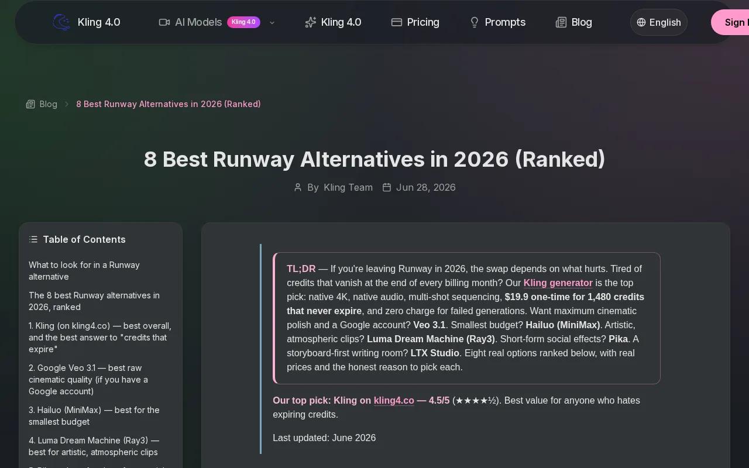Open the kling4.co link
The height and width of the screenshot is (468, 749).
click(394, 401)
